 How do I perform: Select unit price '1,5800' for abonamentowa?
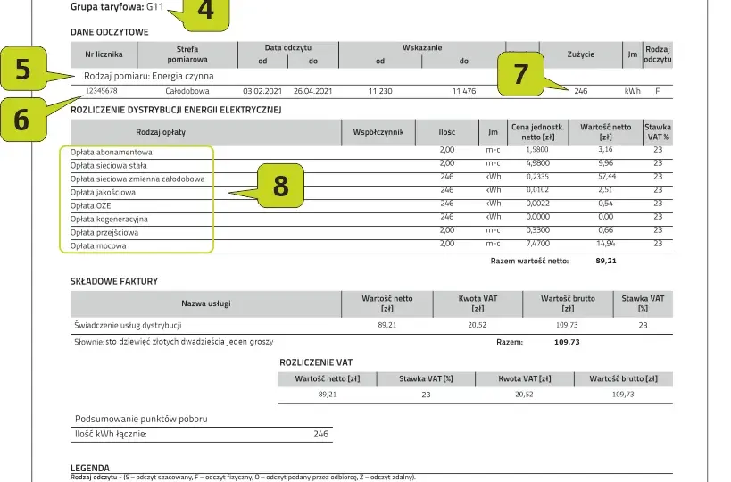537,150
